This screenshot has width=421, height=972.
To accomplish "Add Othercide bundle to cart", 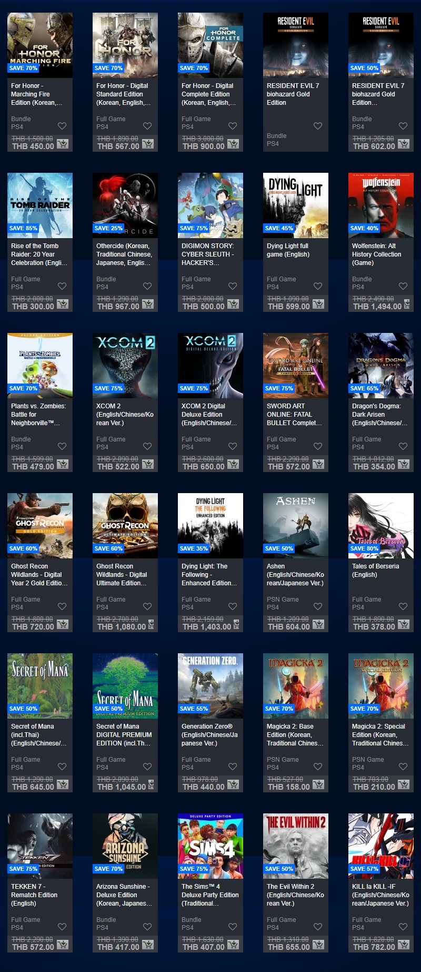I will [x=148, y=304].
